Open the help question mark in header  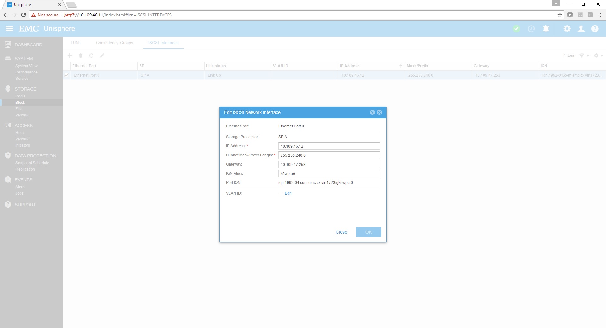(595, 29)
